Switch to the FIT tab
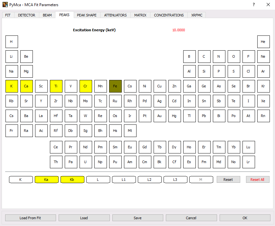The height and width of the screenshot is (226, 275). (8, 15)
